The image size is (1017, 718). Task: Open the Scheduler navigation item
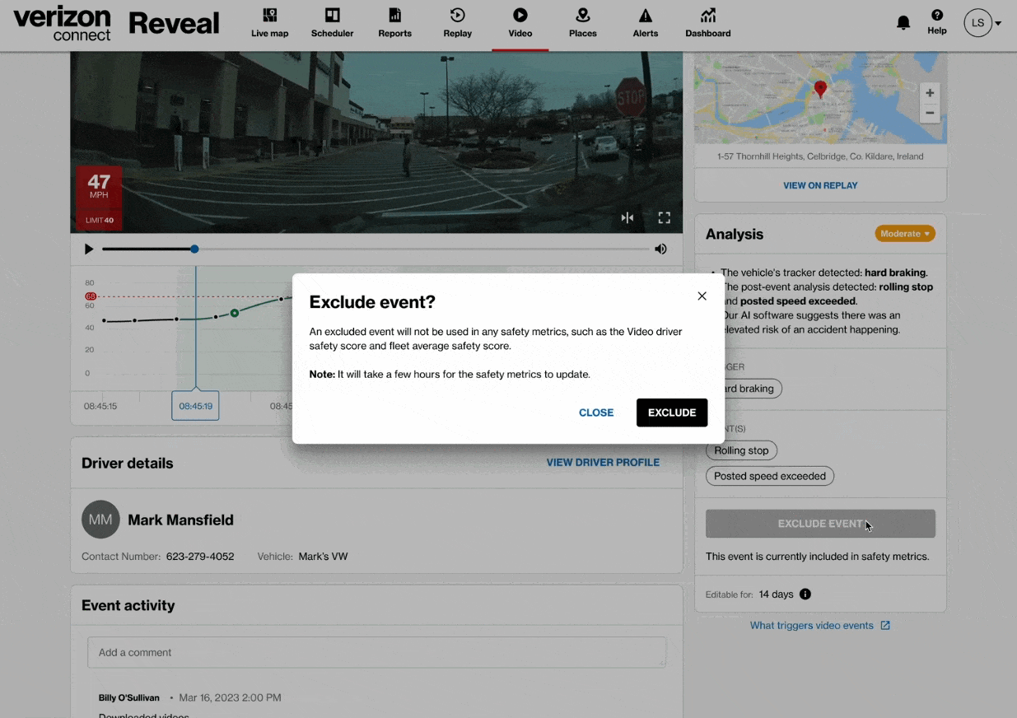point(332,23)
